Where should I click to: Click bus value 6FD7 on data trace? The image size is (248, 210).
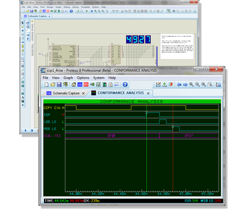coord(189,136)
